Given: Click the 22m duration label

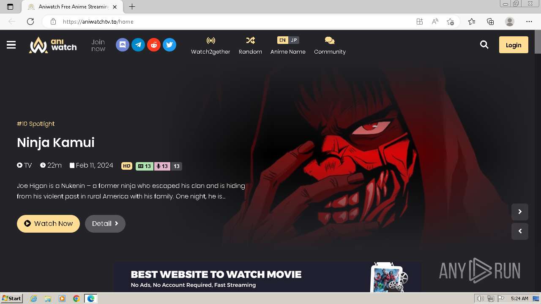Looking at the screenshot, I should click(x=51, y=166).
